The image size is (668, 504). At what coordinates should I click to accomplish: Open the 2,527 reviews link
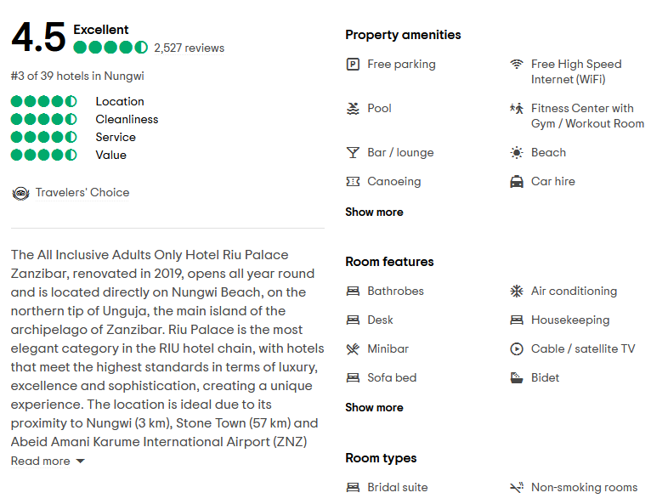click(189, 48)
